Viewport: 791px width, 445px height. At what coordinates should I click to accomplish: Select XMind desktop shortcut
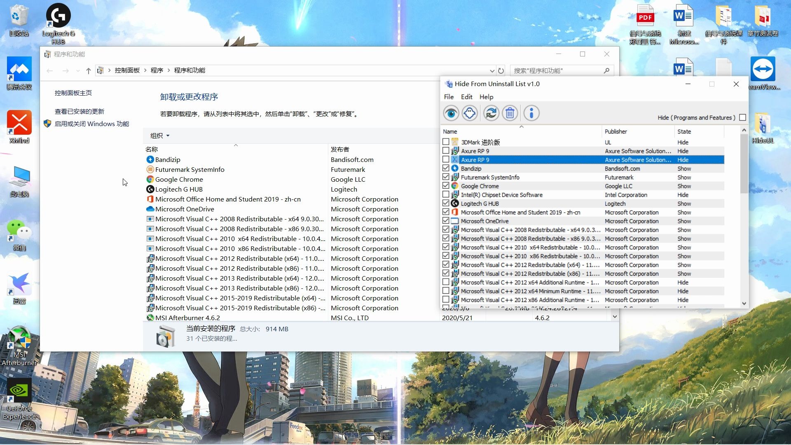[19, 127]
